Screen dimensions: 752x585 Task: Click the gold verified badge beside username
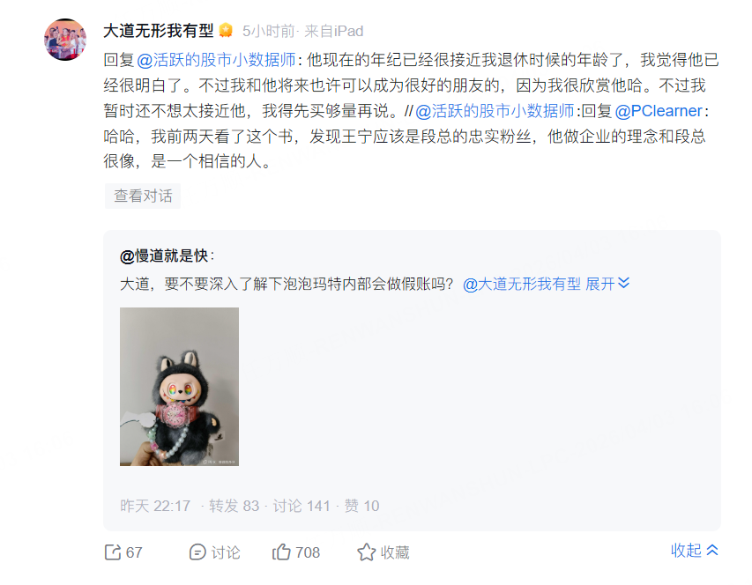pyautogui.click(x=226, y=31)
